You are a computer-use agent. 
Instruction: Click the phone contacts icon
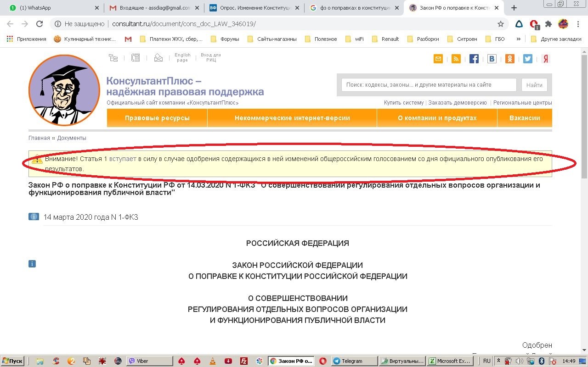135,57
